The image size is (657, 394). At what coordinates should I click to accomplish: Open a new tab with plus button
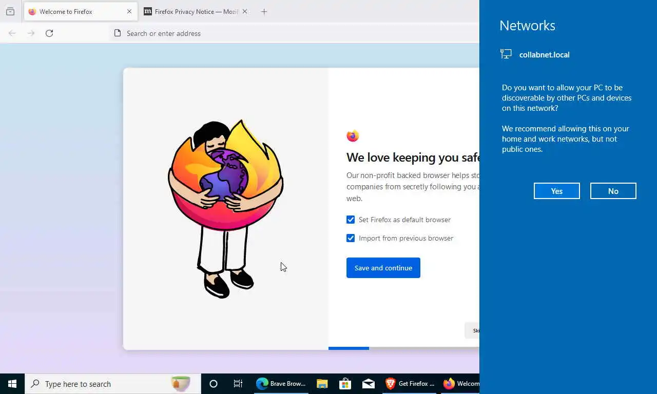point(264,11)
